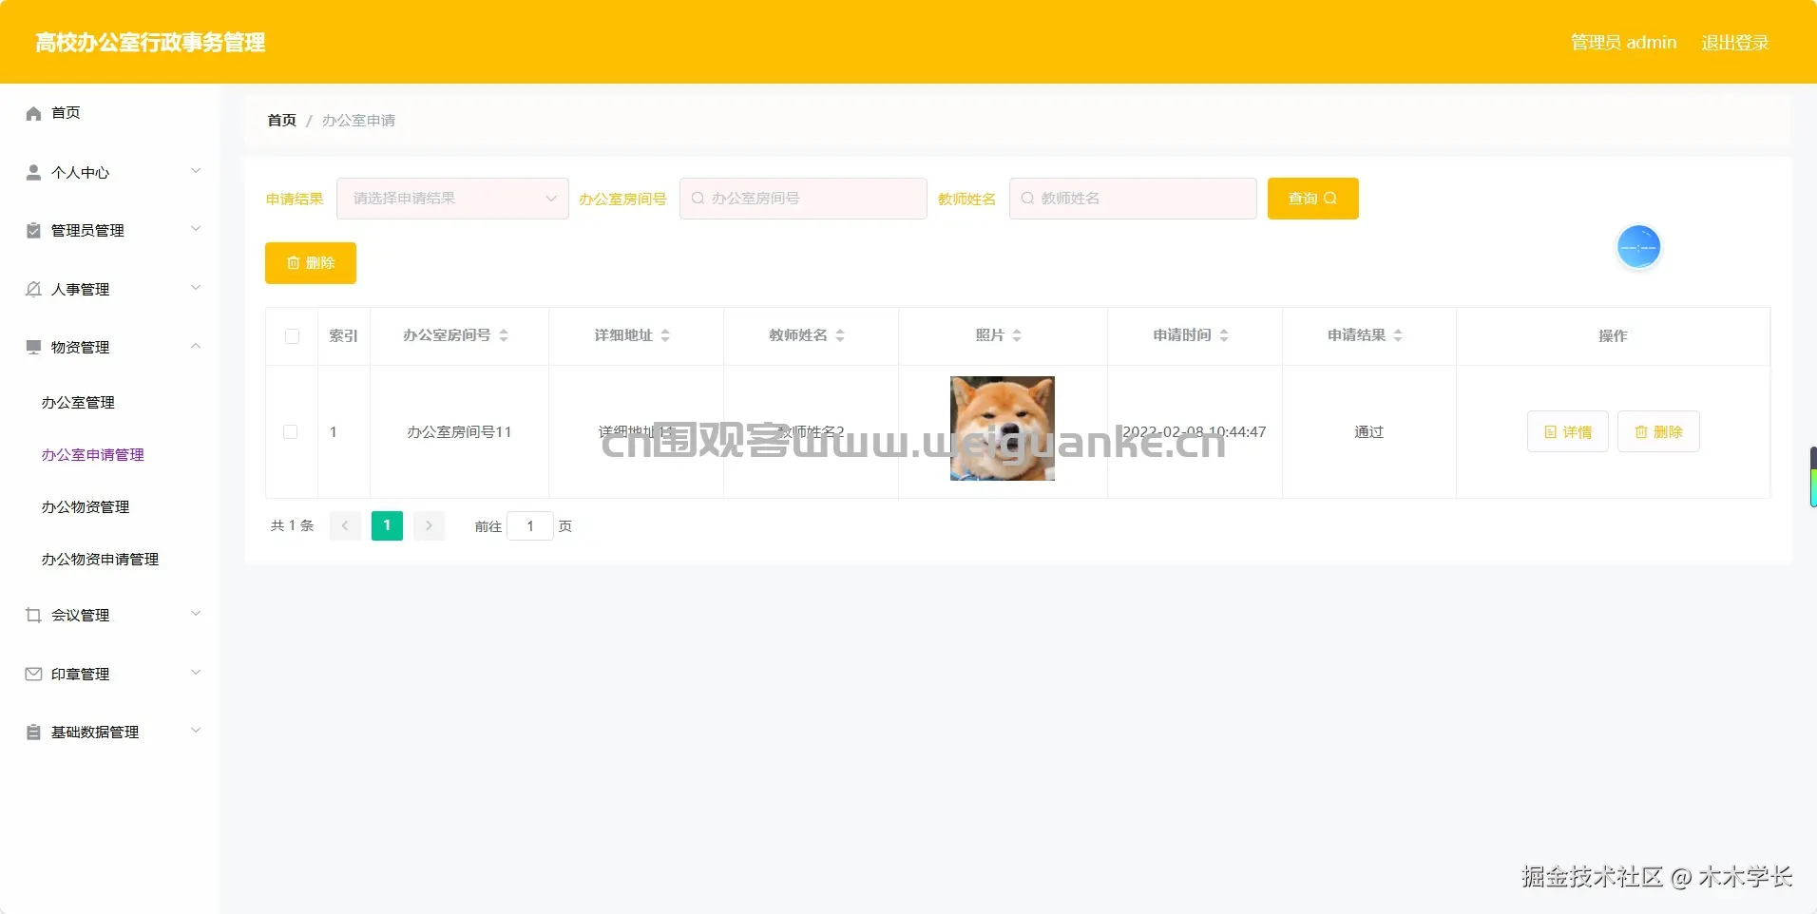The width and height of the screenshot is (1817, 914).
Task: Collapse 物资管理 menu chevron
Action: click(196, 346)
